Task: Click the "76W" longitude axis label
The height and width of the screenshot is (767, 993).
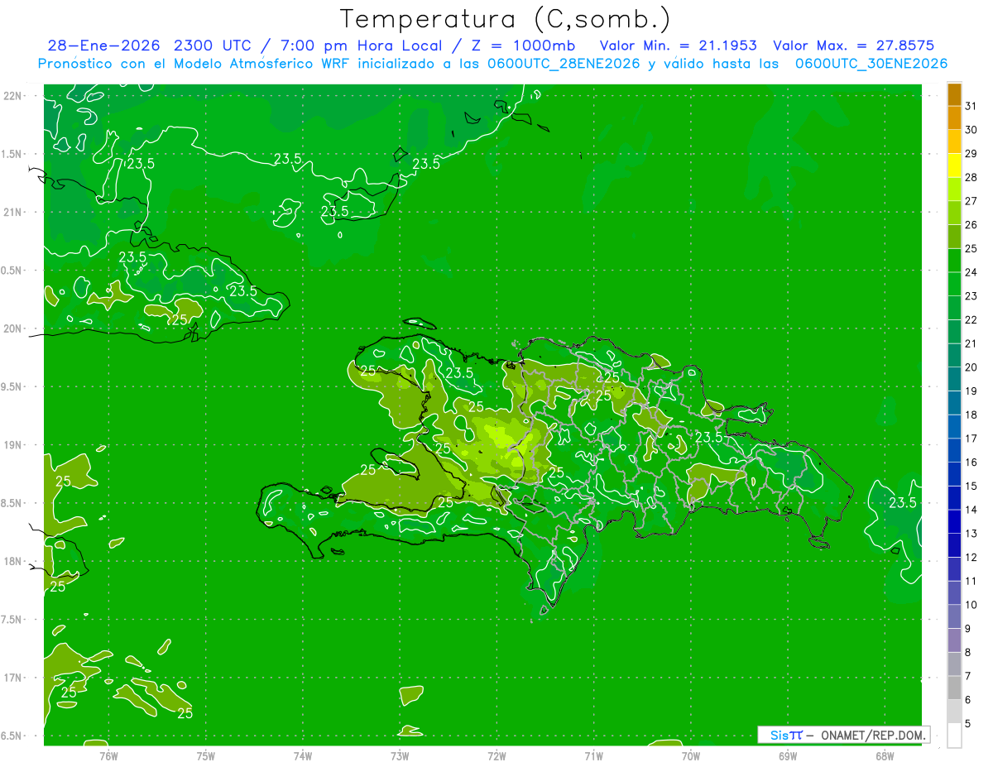Action: [108, 755]
